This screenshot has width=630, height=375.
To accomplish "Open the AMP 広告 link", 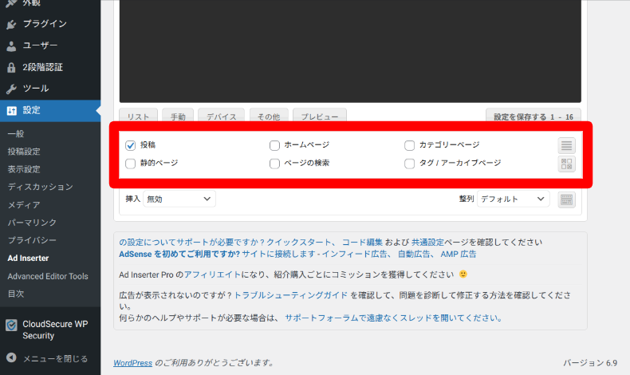I will tap(458, 254).
